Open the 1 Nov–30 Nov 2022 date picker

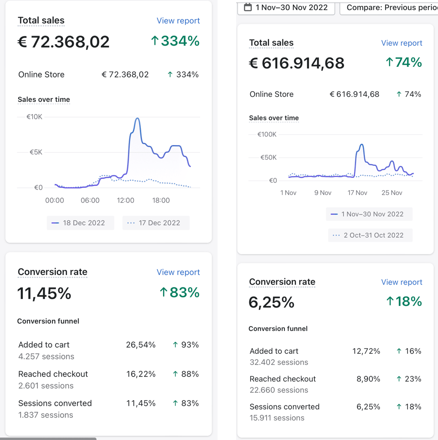(x=286, y=8)
